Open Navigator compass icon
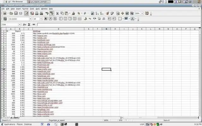The image size is (202, 126). tap(122, 13)
